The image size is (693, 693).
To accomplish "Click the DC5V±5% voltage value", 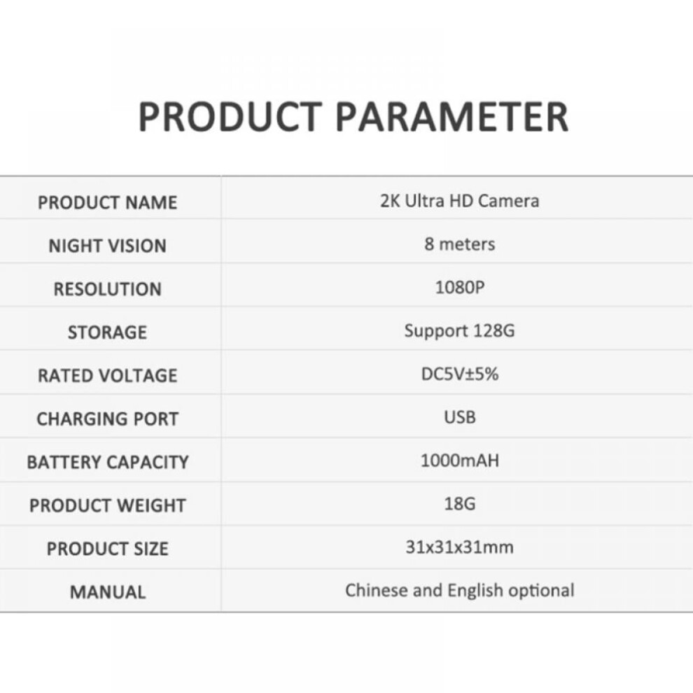I will click(460, 374).
